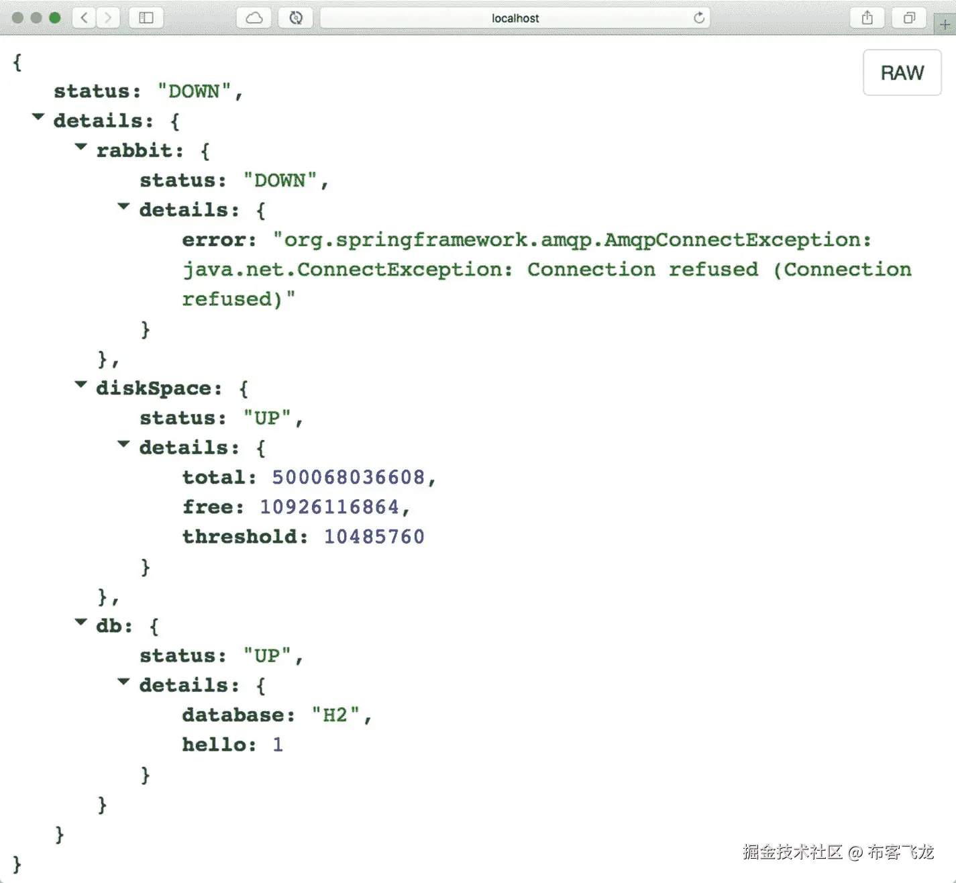The height and width of the screenshot is (883, 956).
Task: Open iCloud Tabs via the cloud icon
Action: tap(254, 18)
